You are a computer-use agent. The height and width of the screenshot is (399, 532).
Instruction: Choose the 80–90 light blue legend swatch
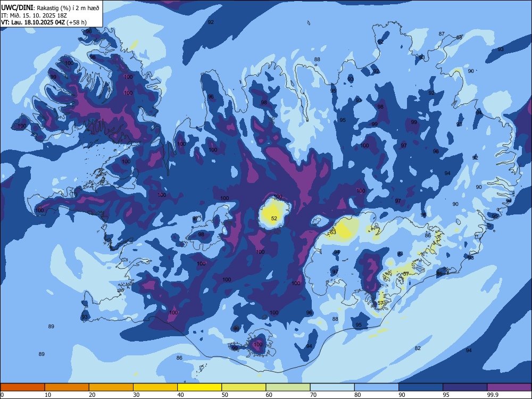(x=376, y=387)
